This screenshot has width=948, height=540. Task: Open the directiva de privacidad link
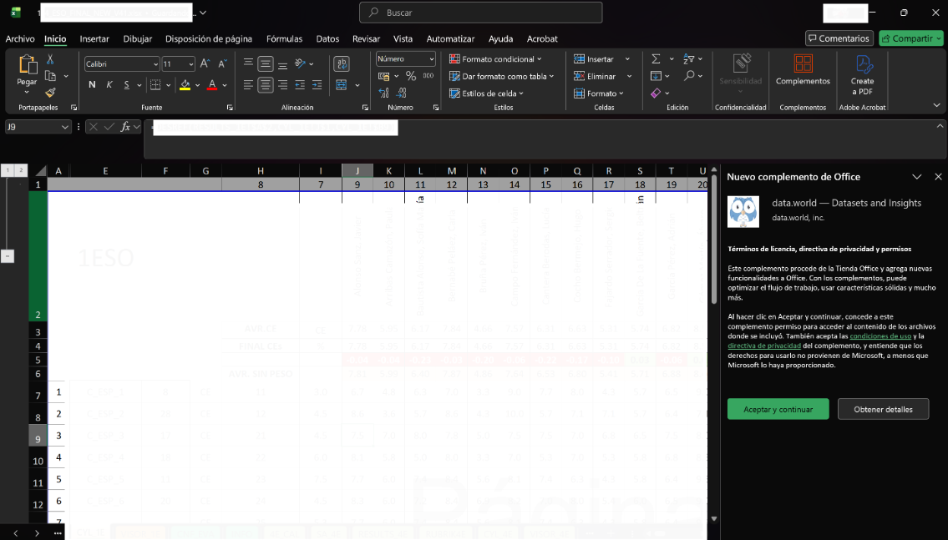pyautogui.click(x=764, y=346)
